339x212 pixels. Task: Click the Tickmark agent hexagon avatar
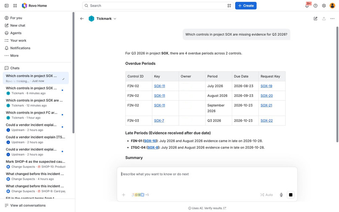point(91,19)
